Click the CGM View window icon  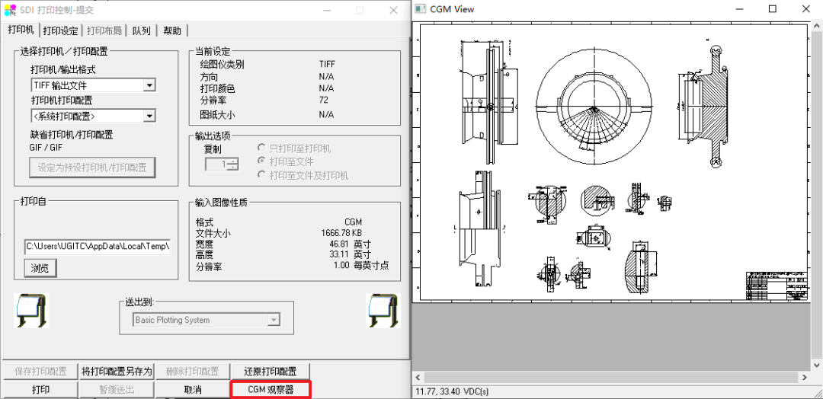tap(421, 9)
